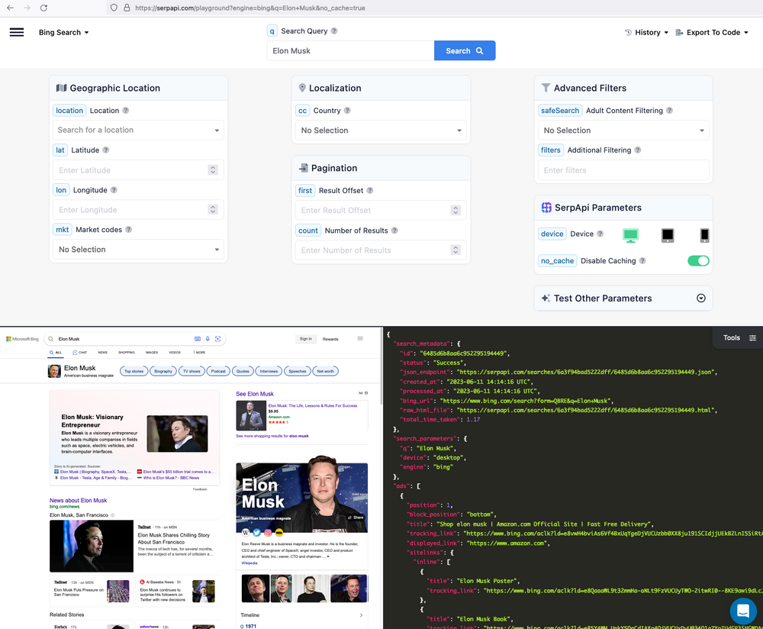
Task: Open the Export To Code menu
Action: 711,32
